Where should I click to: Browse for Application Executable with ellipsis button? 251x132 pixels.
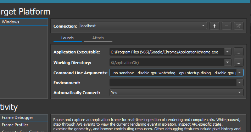tap(238, 52)
